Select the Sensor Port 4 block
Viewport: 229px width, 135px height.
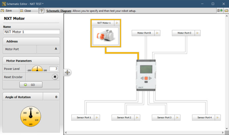click(204, 118)
